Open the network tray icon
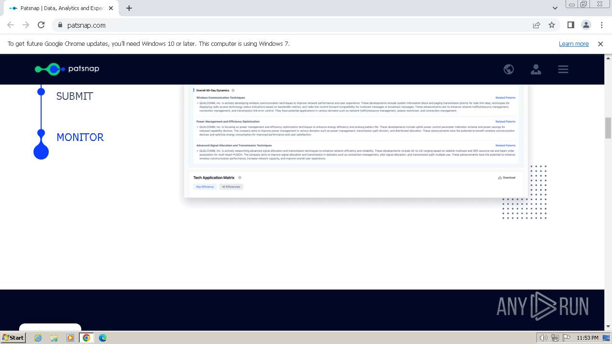 click(555, 338)
